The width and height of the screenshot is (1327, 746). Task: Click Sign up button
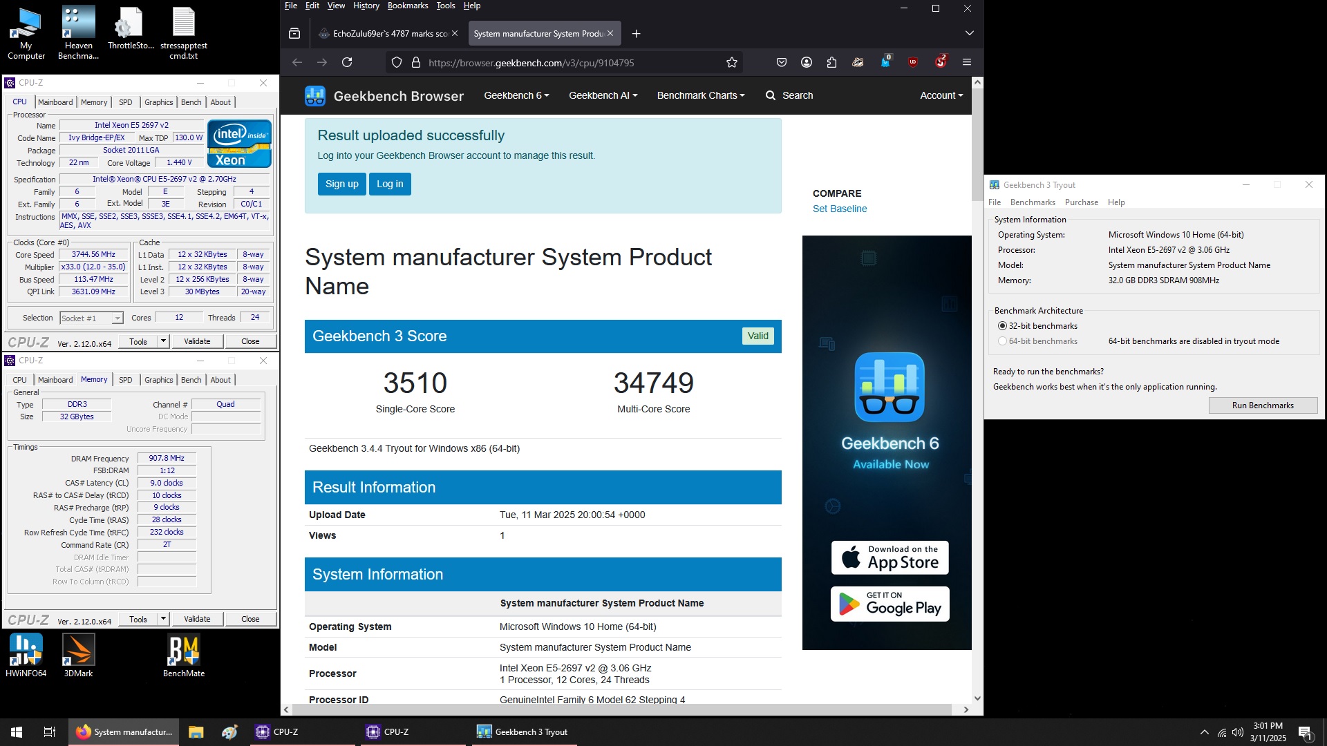[342, 184]
